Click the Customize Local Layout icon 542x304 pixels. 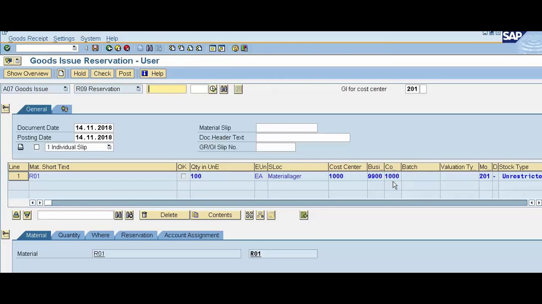[x=244, y=48]
